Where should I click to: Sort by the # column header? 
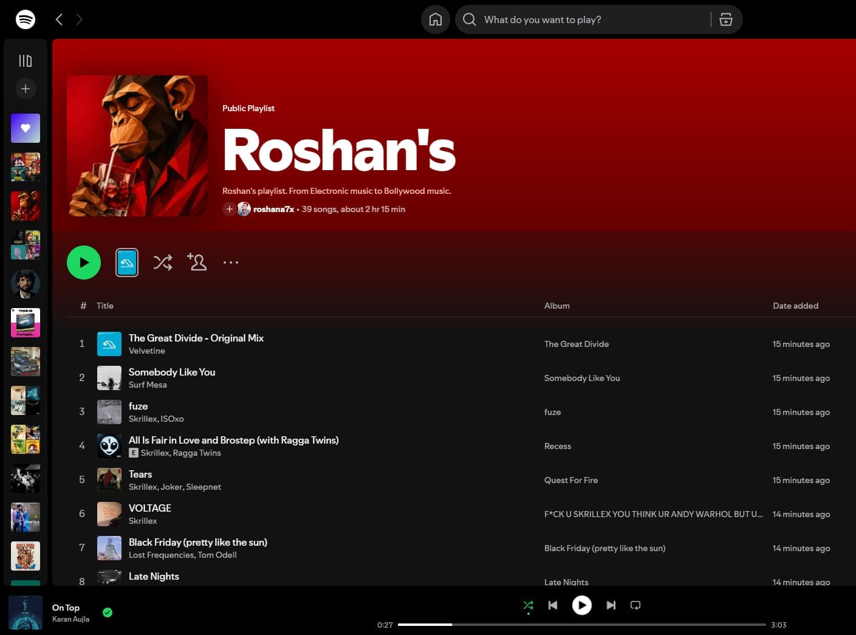click(83, 306)
